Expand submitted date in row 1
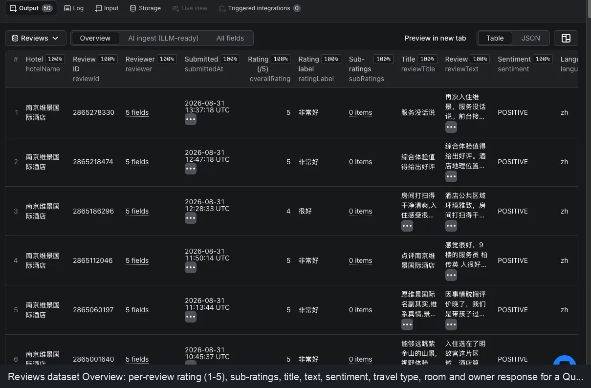591x388 pixels. (191, 119)
